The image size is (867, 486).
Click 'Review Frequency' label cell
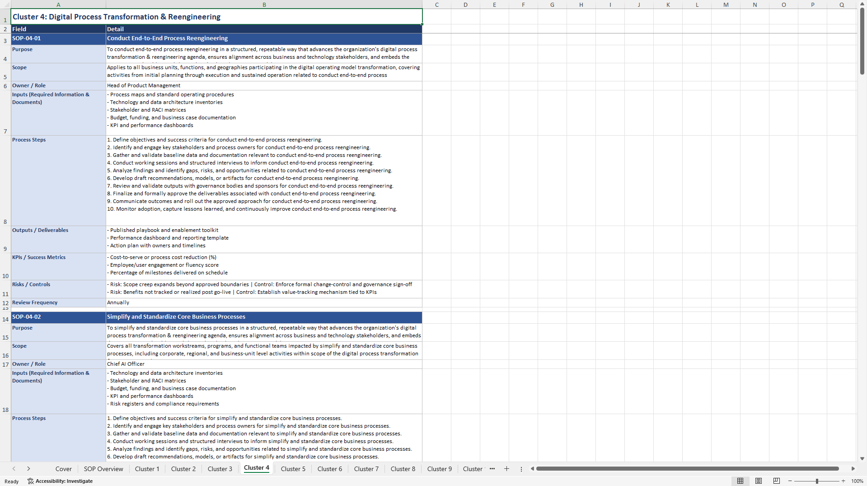click(x=58, y=302)
